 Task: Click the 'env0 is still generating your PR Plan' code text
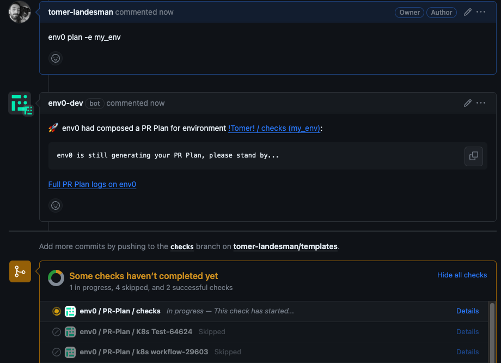(x=168, y=155)
